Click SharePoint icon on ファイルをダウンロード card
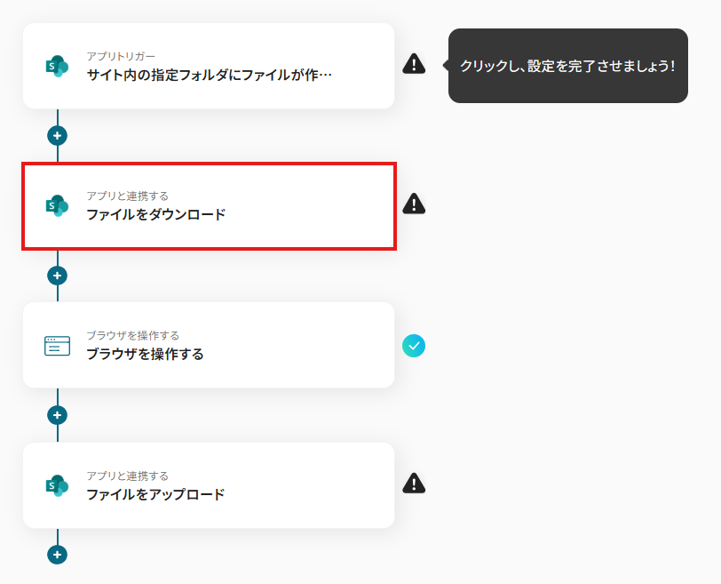The height and width of the screenshot is (584, 721). pyautogui.click(x=57, y=205)
